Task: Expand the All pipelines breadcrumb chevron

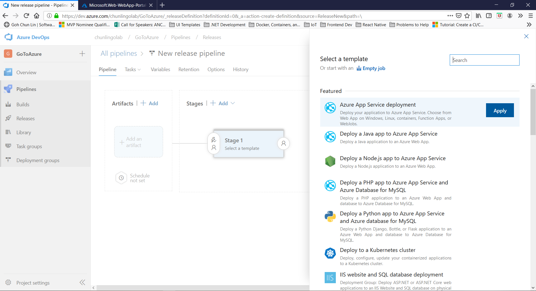Action: [x=142, y=54]
